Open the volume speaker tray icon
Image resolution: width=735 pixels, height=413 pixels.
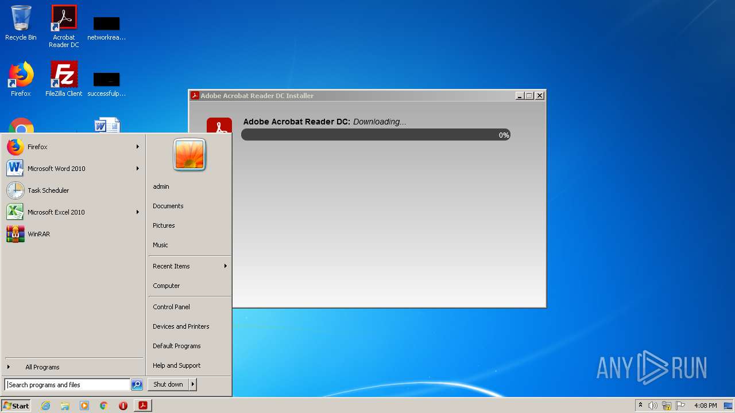click(x=652, y=406)
